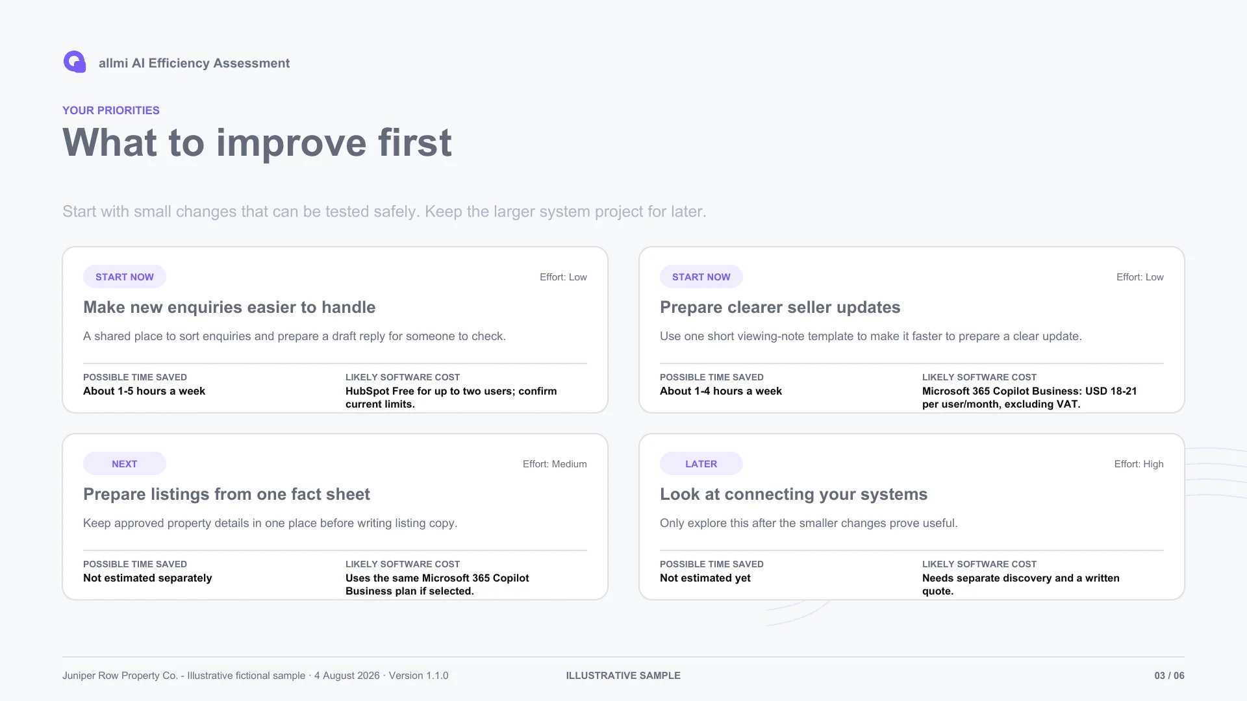The image size is (1247, 701).
Task: Select the START NOW badge on seller updates card
Action: point(701,277)
